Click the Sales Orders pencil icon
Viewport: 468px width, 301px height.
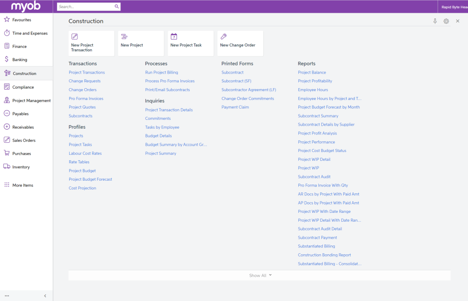pyautogui.click(x=7, y=140)
